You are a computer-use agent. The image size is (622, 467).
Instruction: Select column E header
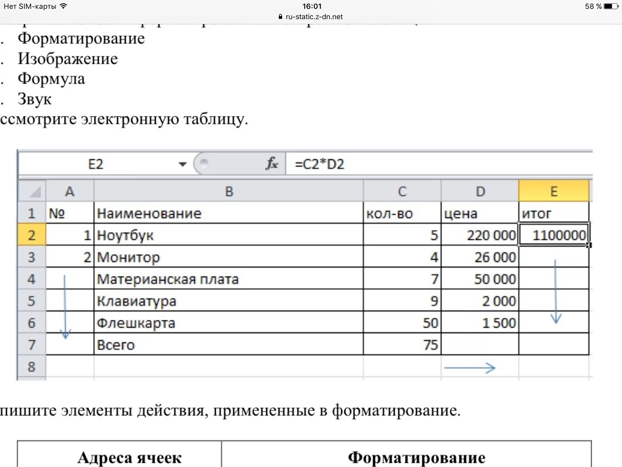tap(554, 191)
